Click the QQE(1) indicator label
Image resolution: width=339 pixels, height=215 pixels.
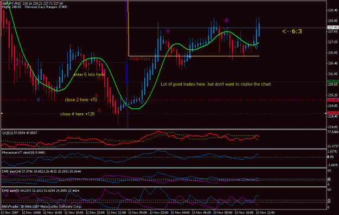coord(20,133)
